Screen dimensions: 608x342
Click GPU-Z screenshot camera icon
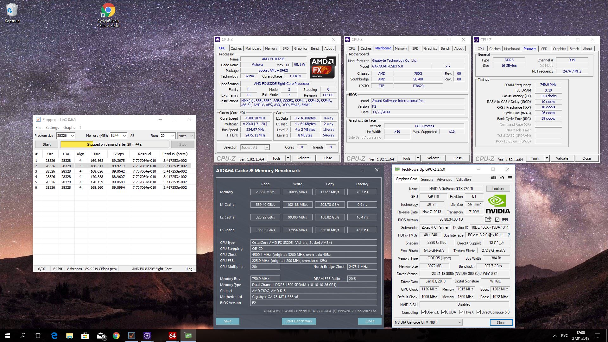[493, 178]
